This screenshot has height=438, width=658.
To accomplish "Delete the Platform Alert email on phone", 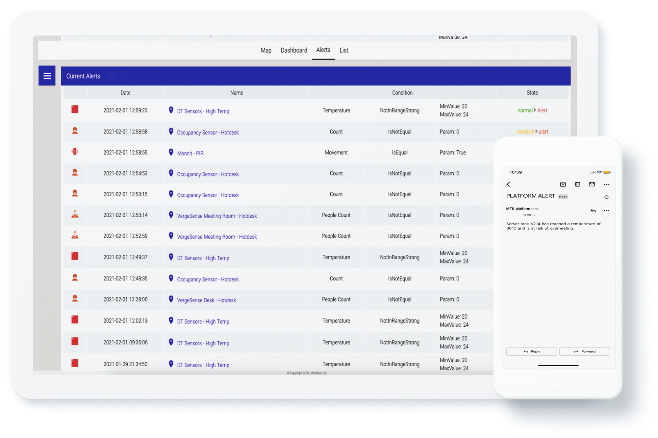I will [577, 184].
